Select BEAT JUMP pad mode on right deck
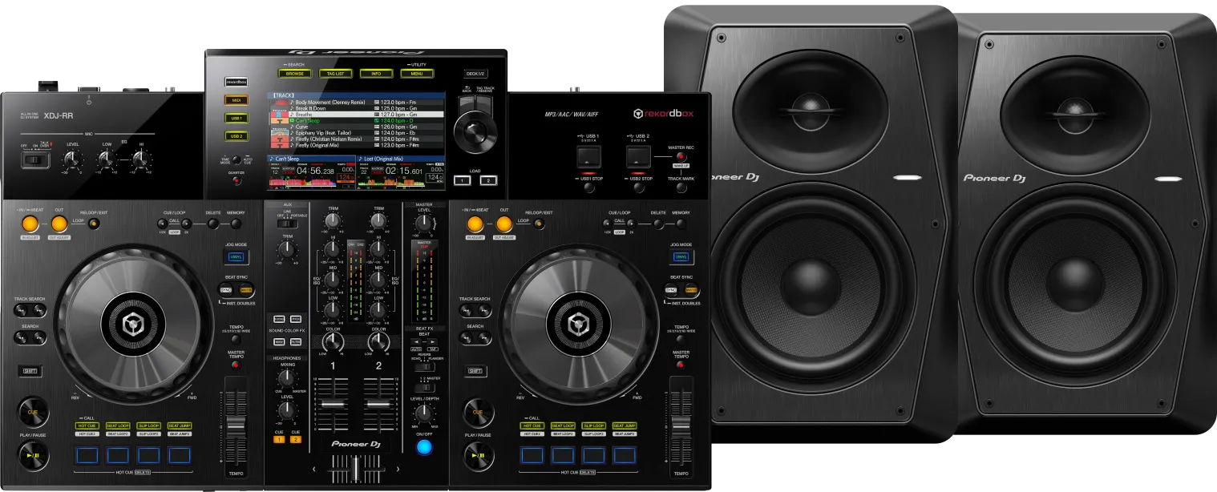This screenshot has height=492, width=1217. (x=625, y=425)
